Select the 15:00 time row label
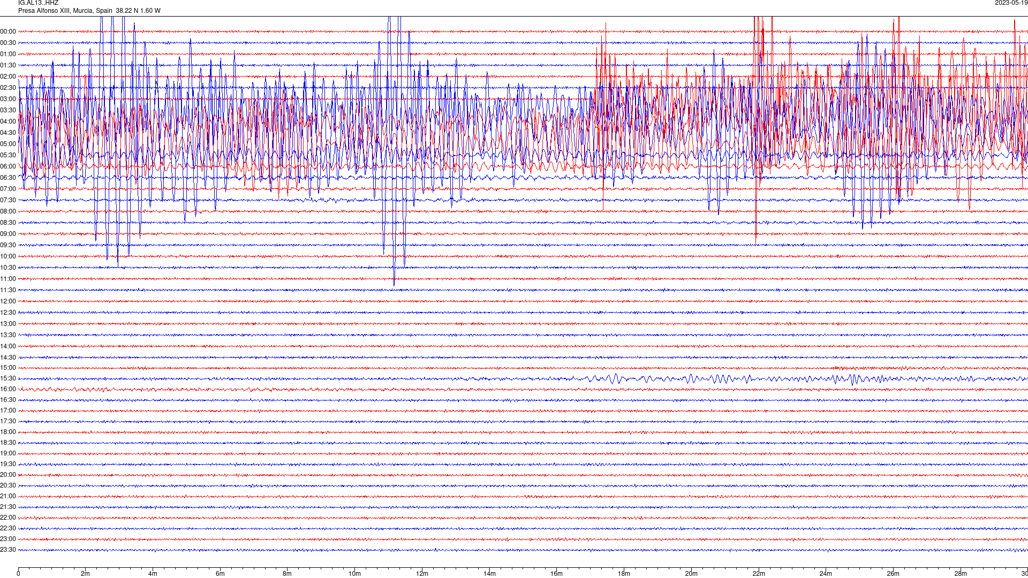 click(x=8, y=368)
